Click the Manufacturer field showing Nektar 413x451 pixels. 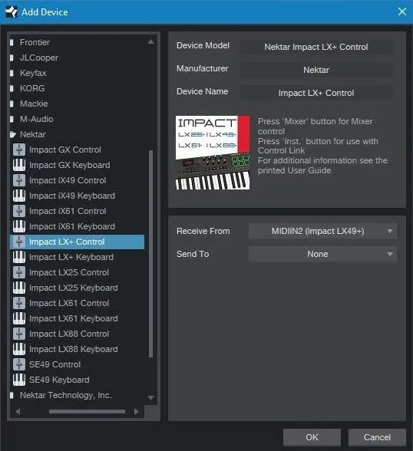[x=316, y=70]
